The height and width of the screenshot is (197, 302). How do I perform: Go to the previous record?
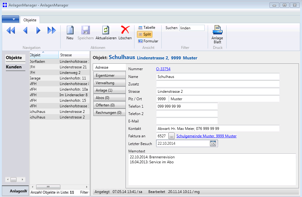25,30
